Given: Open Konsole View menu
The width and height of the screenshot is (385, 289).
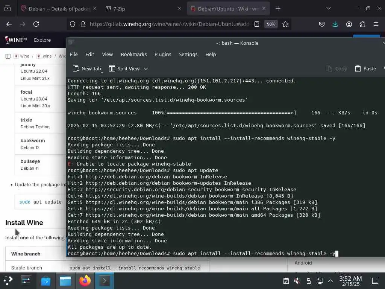Looking at the screenshot, I should 107,54.
